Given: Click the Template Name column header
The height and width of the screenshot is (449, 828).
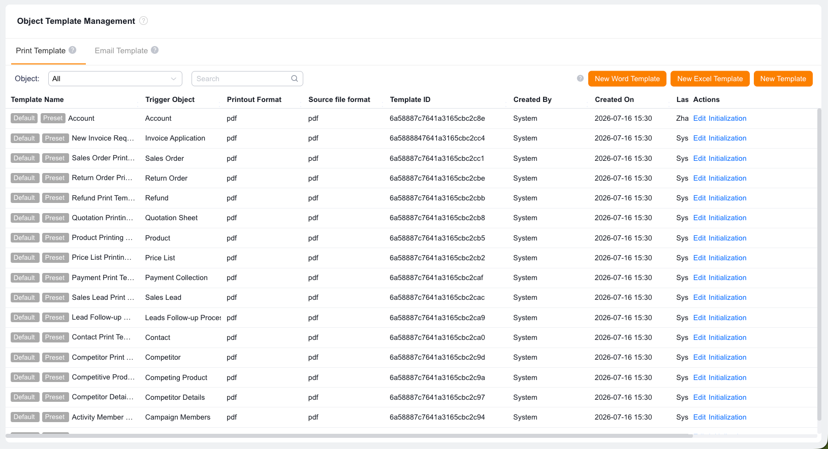Looking at the screenshot, I should [x=37, y=99].
